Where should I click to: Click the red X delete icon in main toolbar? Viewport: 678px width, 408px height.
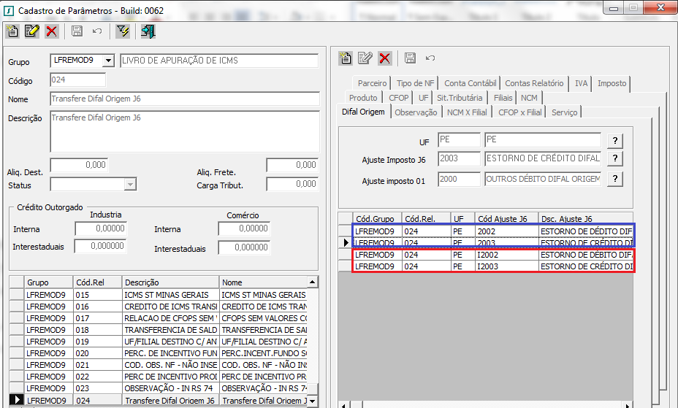coord(51,31)
